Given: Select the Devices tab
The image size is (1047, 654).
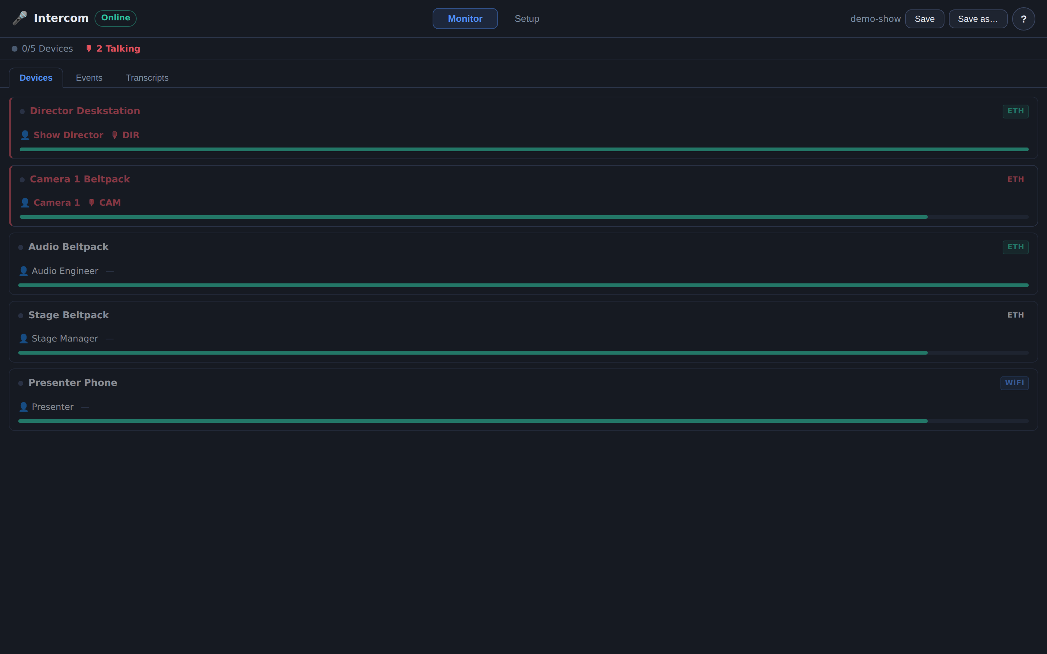Looking at the screenshot, I should coord(36,78).
